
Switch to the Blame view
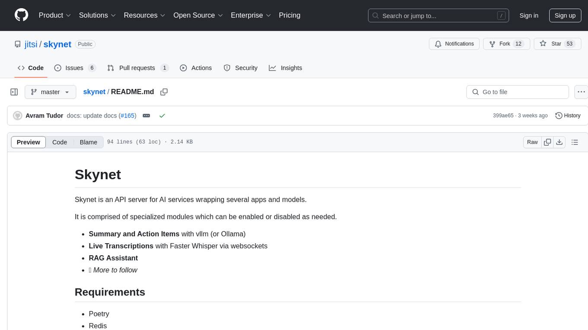[x=89, y=142]
